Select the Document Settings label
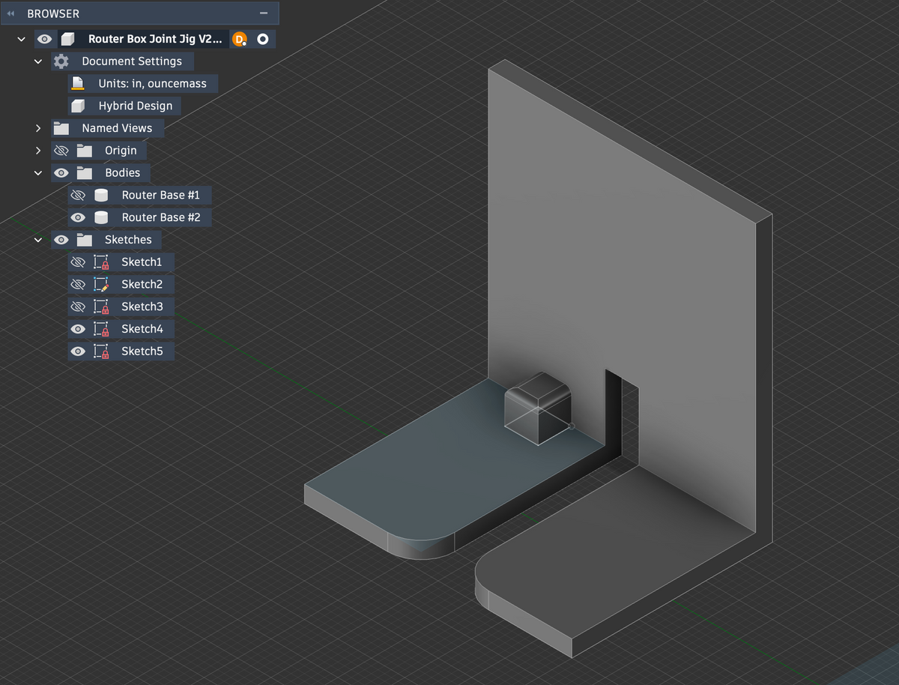Screen dimensions: 899x685 point(132,61)
